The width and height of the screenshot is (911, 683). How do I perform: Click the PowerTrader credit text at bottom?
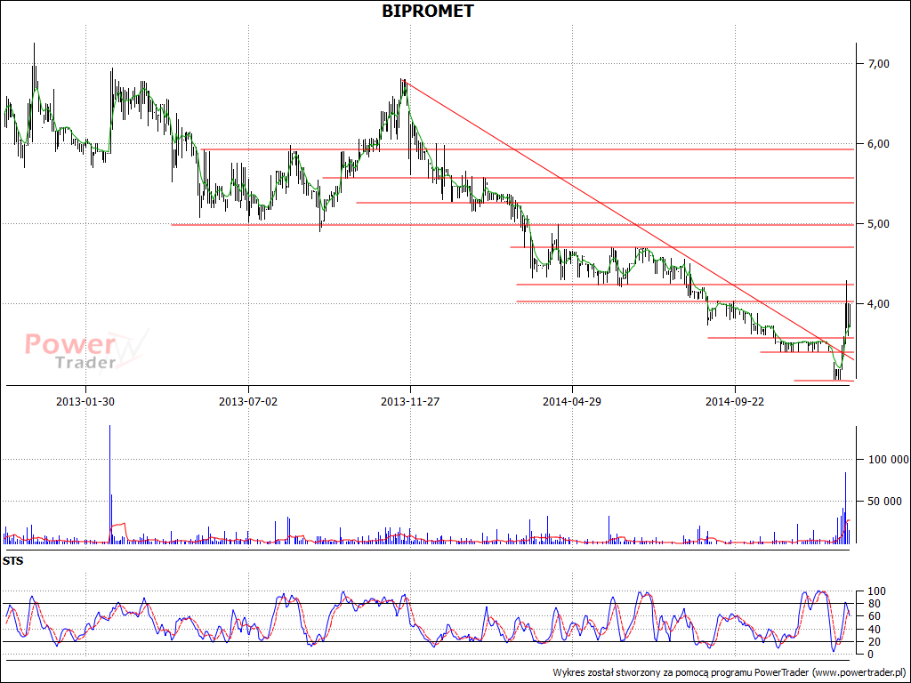(729, 672)
